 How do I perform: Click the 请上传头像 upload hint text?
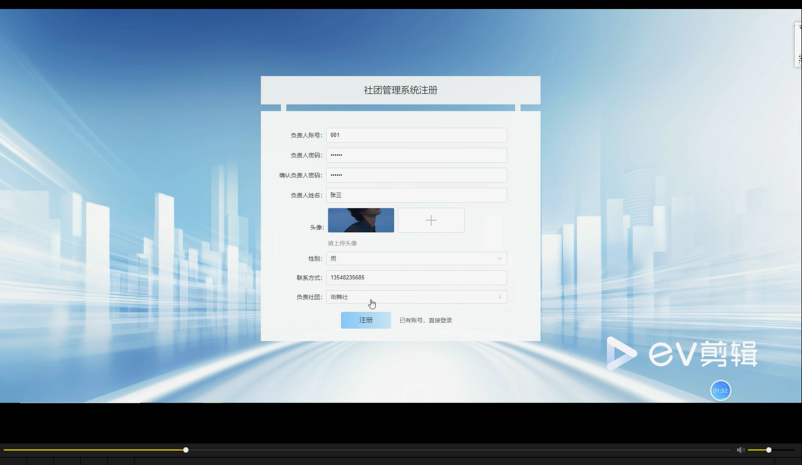342,243
